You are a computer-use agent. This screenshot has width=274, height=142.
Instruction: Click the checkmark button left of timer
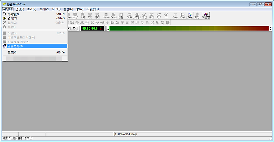pyautogui.click(x=69, y=28)
